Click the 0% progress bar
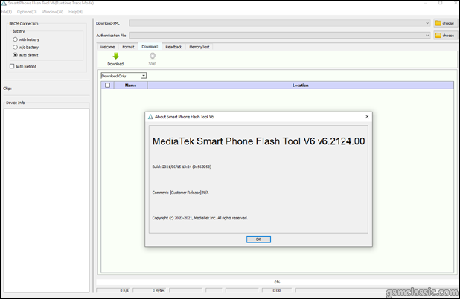The width and height of the screenshot is (460, 299). pyautogui.click(x=277, y=282)
